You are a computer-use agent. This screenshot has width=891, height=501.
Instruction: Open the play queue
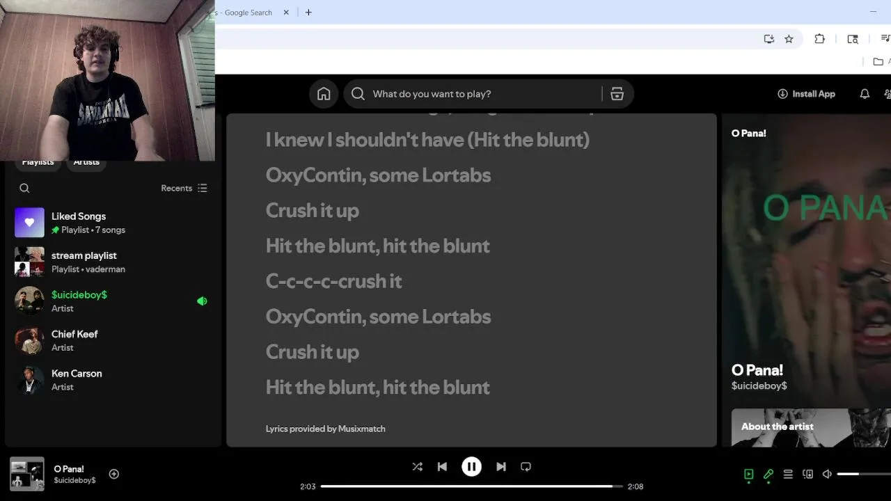click(x=788, y=474)
